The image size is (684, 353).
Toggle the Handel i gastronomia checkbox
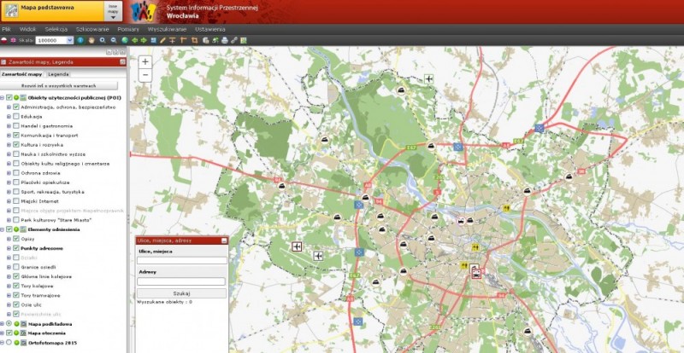tap(16, 126)
